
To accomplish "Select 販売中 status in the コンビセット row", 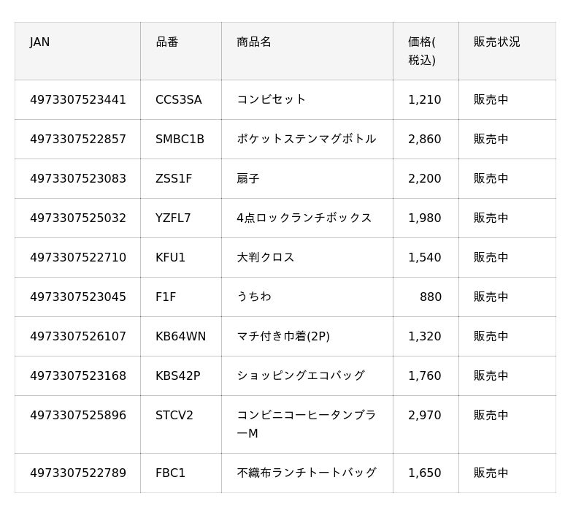I will pos(491,99).
